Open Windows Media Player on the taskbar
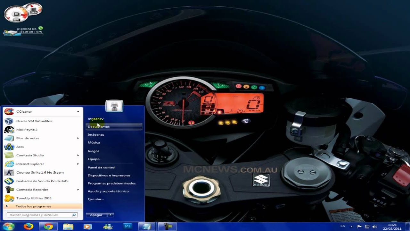 coord(87,227)
